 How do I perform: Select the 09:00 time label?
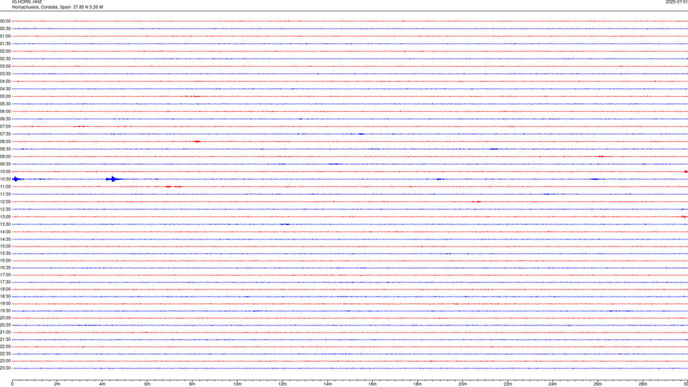click(x=5, y=157)
